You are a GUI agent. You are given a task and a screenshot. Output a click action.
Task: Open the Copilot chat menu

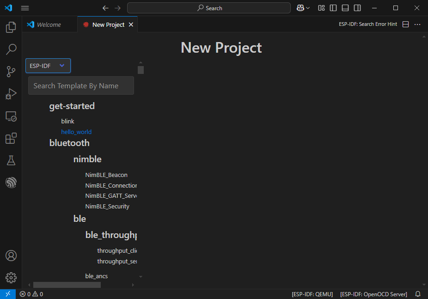point(303,8)
